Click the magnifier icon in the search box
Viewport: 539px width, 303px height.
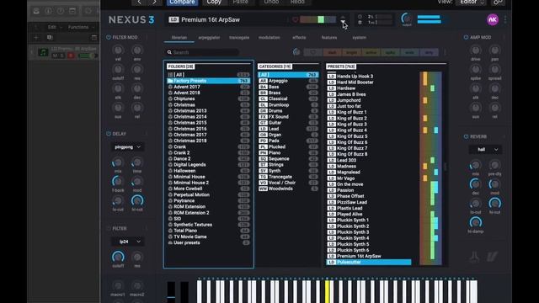pos(169,52)
